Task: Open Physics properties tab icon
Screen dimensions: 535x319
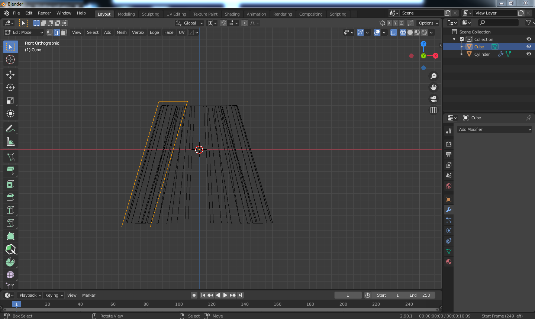Action: pos(449,231)
